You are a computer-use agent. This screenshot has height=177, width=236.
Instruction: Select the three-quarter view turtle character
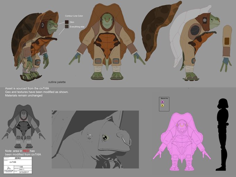point(35,45)
